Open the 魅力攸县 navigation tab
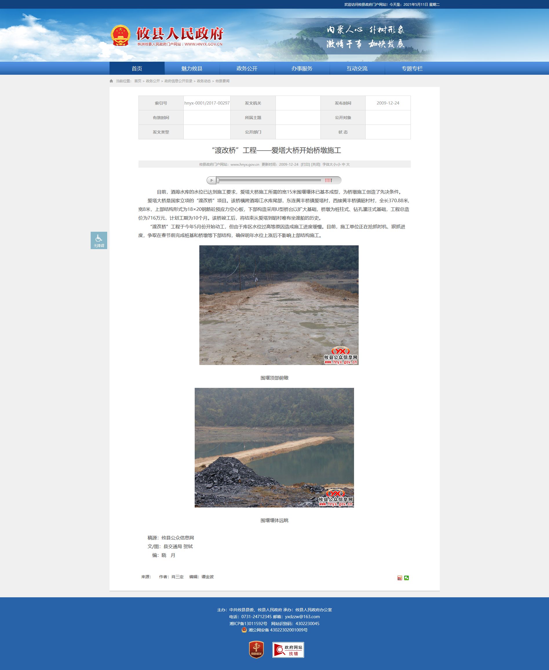Image resolution: width=549 pixels, height=670 pixels. [x=192, y=69]
